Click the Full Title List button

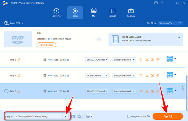coord(46,45)
